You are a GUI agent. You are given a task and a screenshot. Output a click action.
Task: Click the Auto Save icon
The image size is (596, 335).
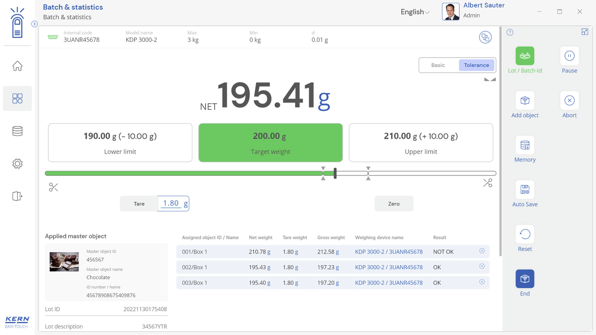coord(525,190)
